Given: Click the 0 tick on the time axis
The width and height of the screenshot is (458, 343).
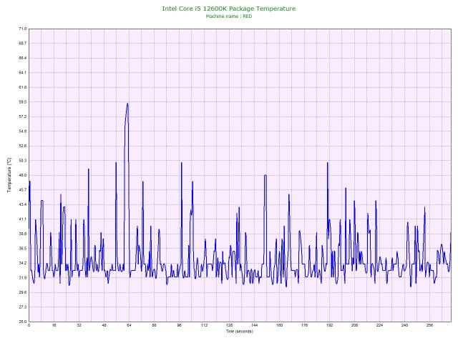Looking at the screenshot, I should [29, 326].
